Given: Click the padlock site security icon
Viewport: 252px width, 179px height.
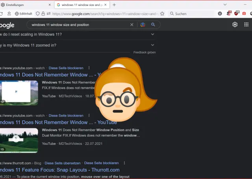Looking at the screenshot, I should click(43, 13).
